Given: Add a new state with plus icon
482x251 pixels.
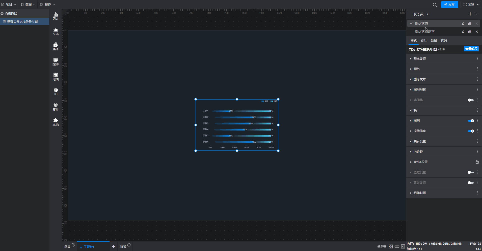Looking at the screenshot, I should (470, 14).
